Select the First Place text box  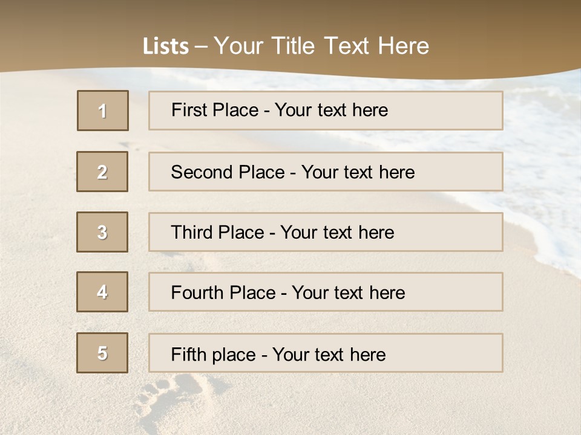(326, 111)
